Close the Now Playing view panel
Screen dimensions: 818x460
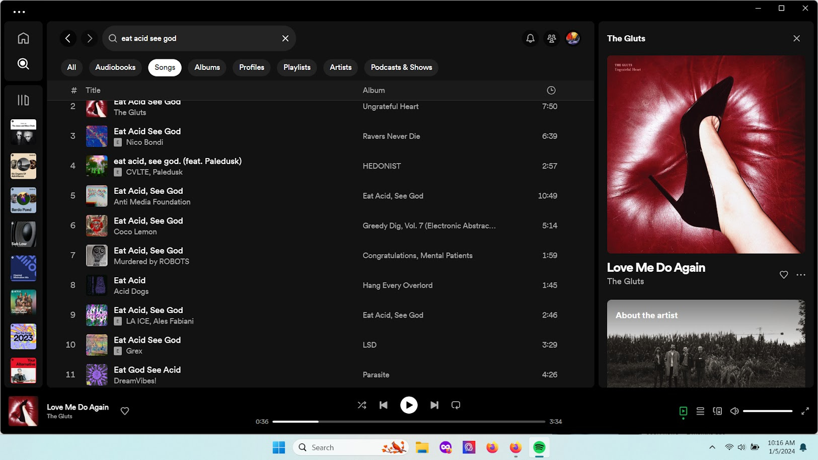[796, 38]
